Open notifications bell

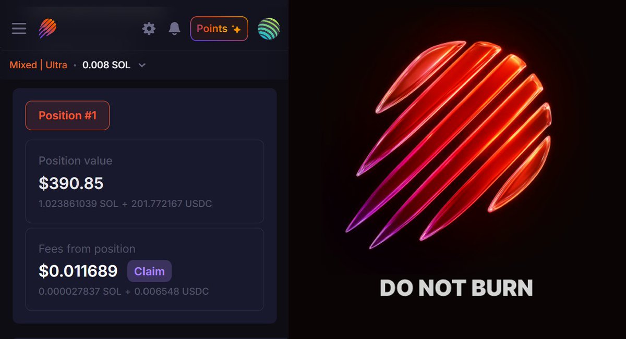(175, 29)
